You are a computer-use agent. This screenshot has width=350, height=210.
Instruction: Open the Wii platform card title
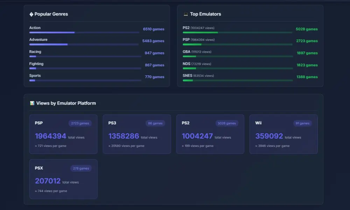point(259,123)
